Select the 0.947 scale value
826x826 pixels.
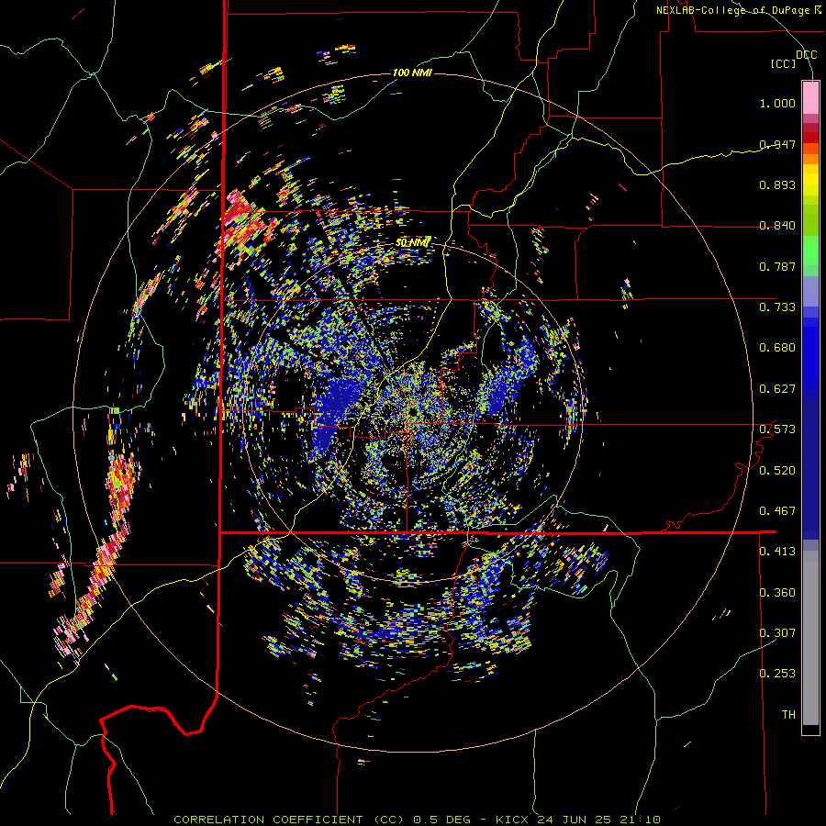point(777,144)
